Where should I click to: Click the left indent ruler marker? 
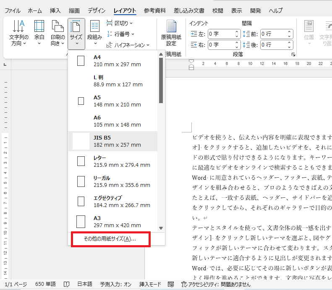coord(191,67)
